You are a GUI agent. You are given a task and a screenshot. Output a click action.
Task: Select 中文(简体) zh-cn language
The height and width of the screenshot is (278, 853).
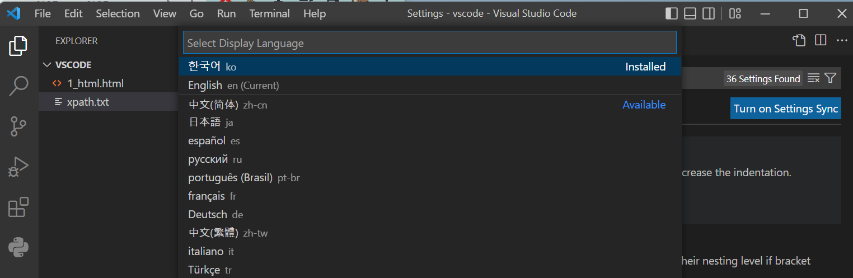click(x=430, y=105)
